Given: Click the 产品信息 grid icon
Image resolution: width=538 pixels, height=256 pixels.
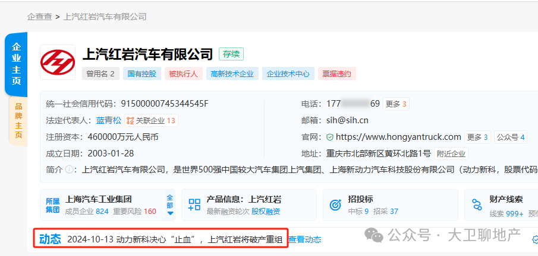Looking at the screenshot, I should 194,204.
